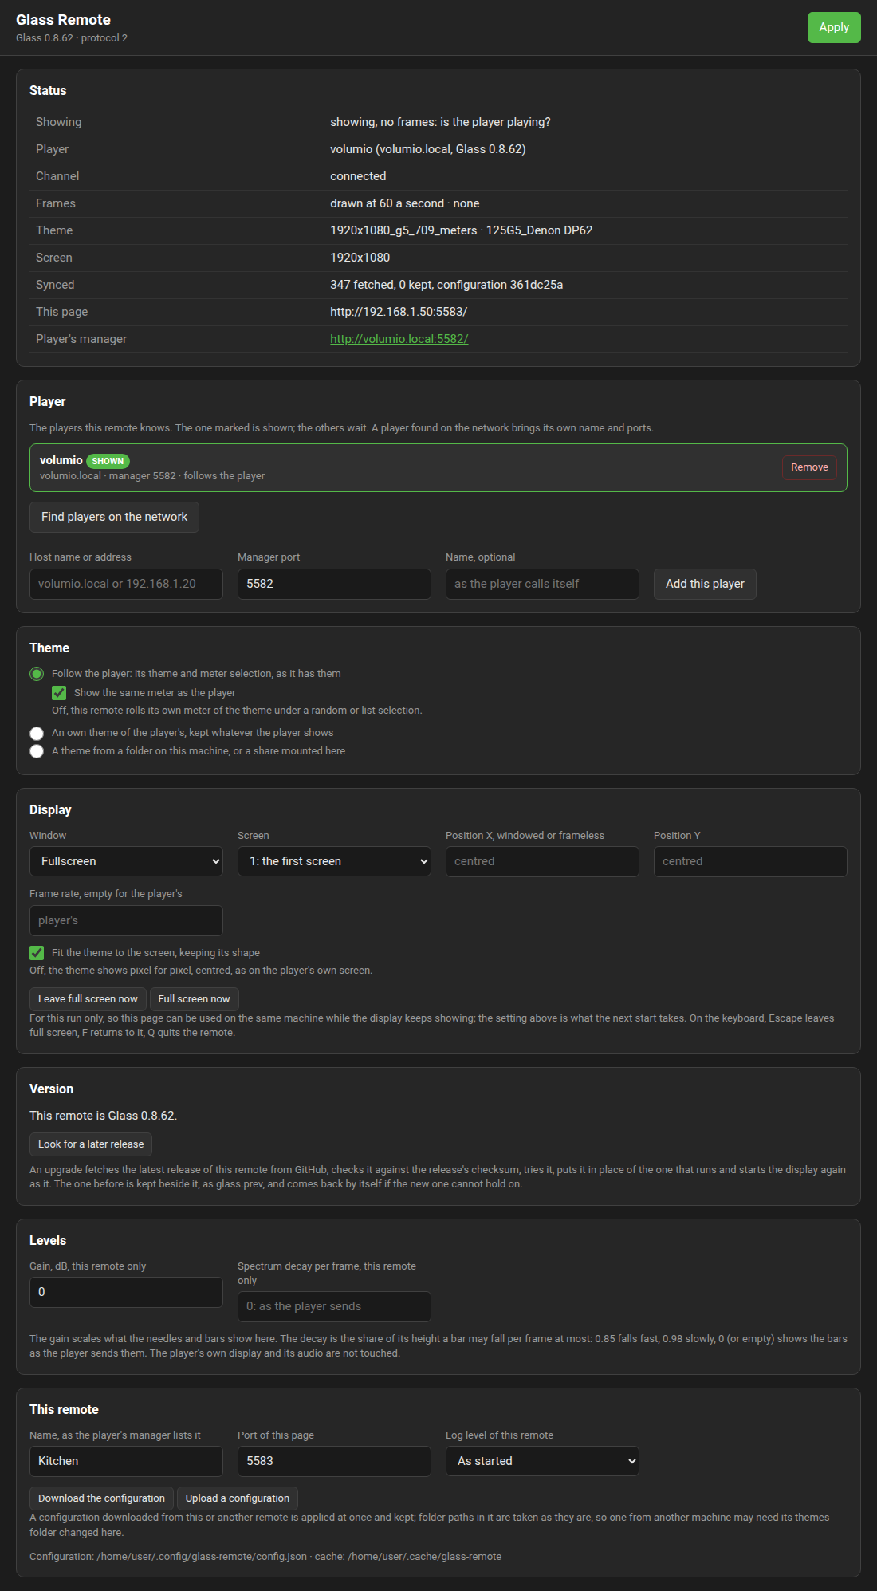
Task: Toggle Fit the theme to the screen
Action: coord(37,953)
